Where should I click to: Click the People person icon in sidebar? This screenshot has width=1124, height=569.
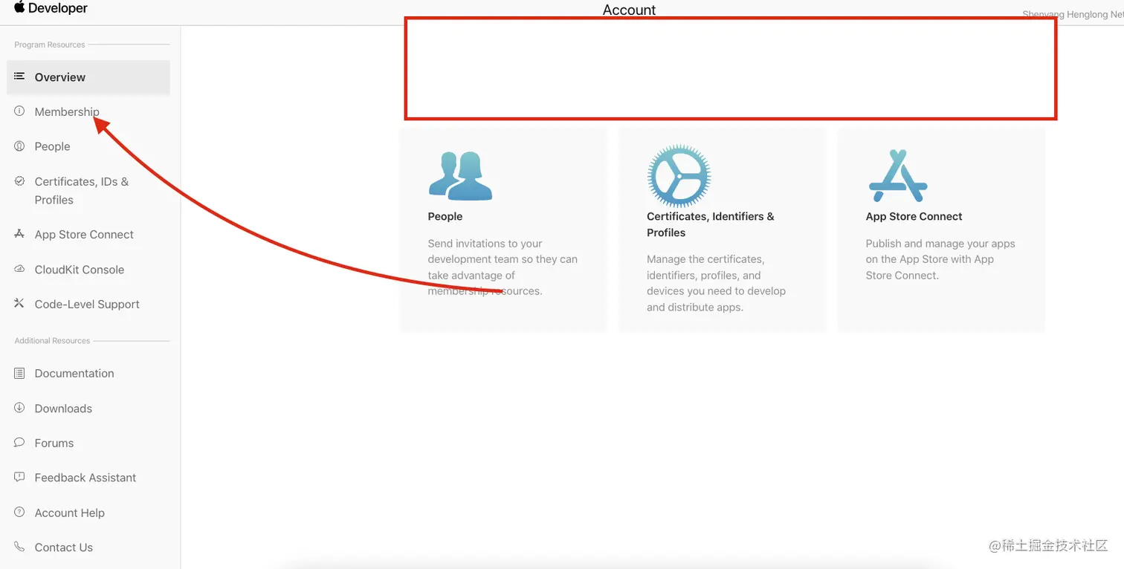(19, 146)
